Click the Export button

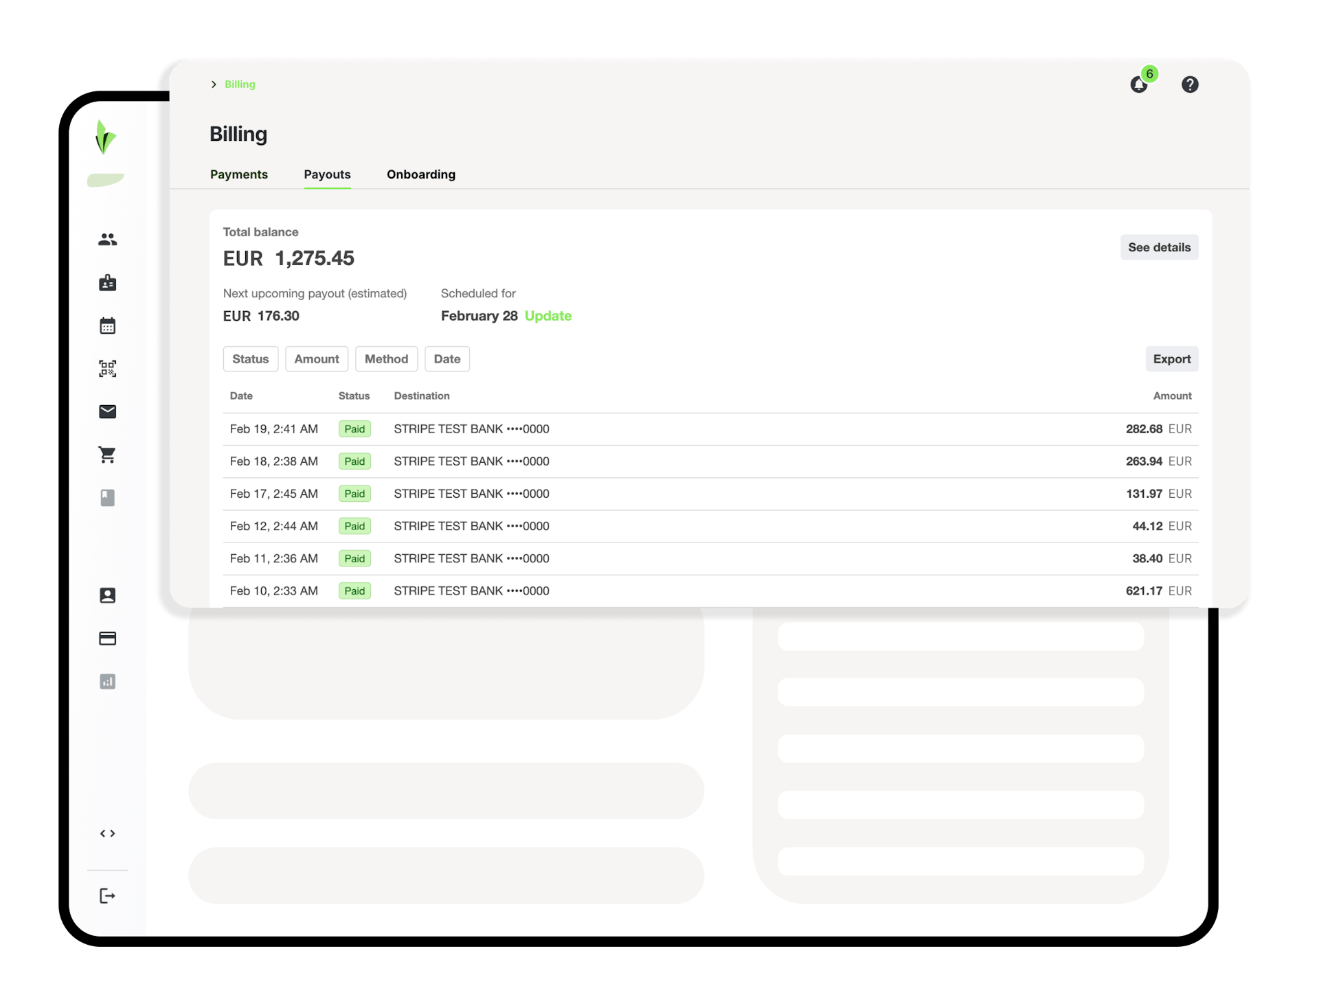click(x=1171, y=358)
